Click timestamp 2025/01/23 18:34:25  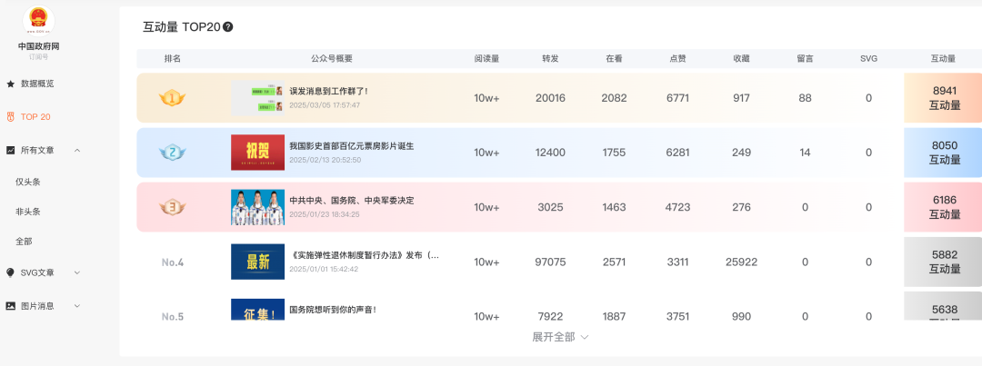pos(325,214)
